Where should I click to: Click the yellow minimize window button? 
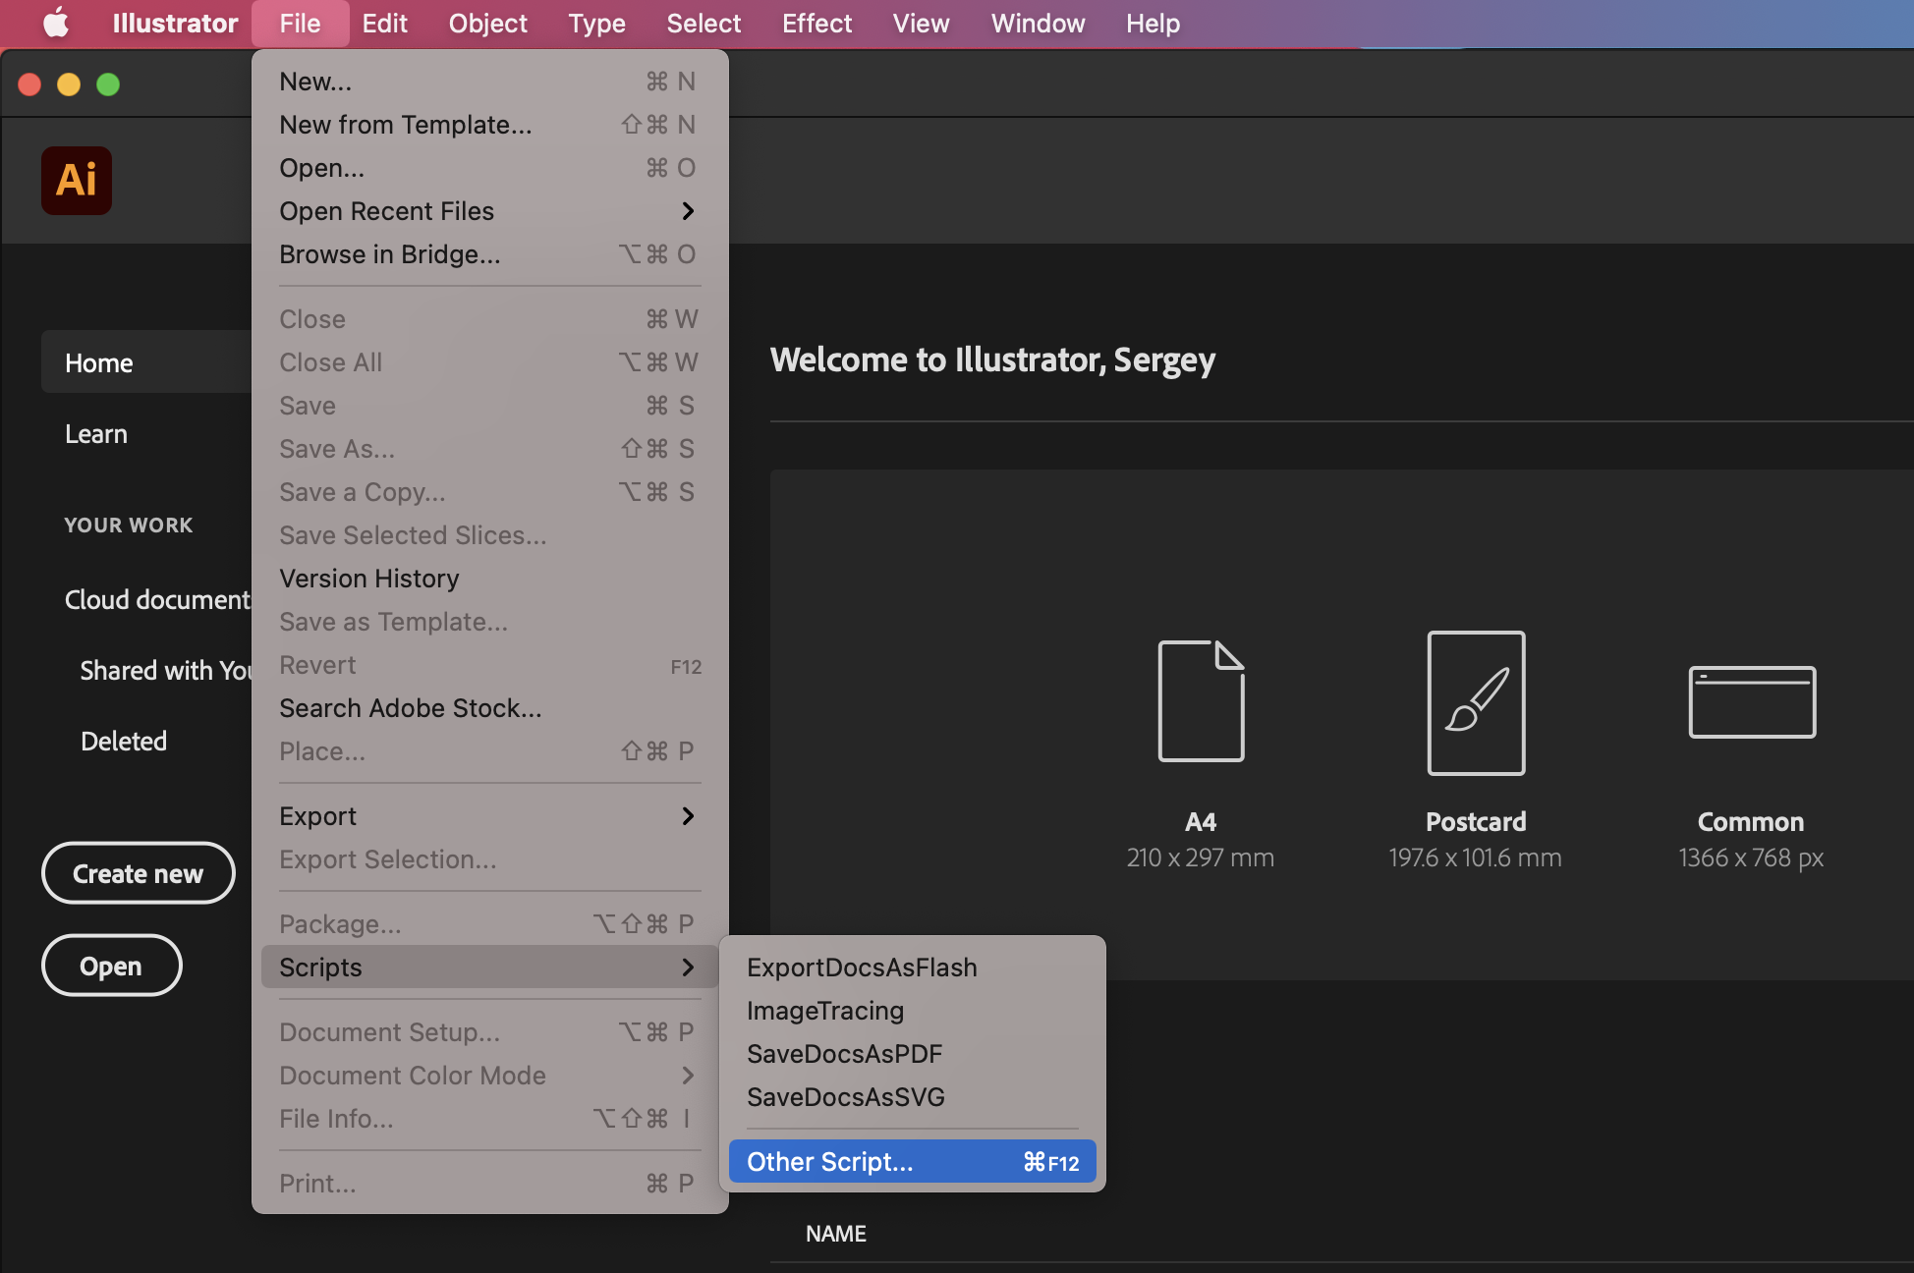click(x=69, y=84)
